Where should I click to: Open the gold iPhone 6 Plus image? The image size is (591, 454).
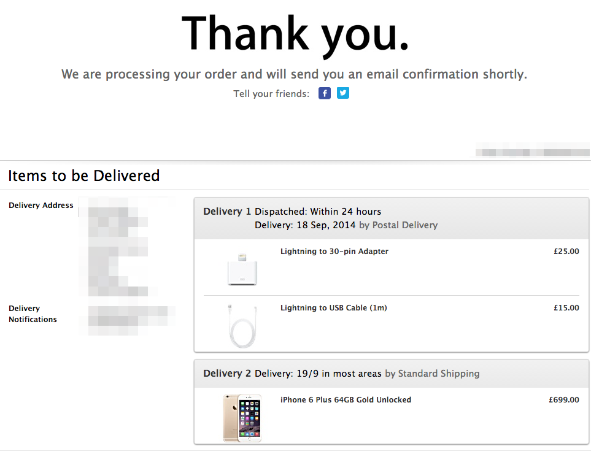[x=242, y=418]
